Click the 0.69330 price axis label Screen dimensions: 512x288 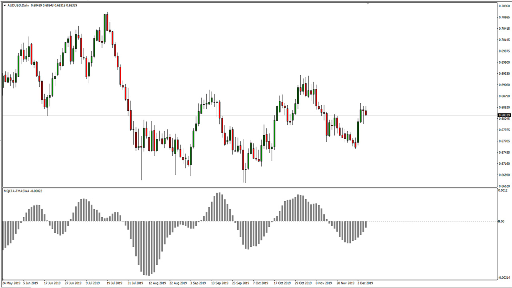pos(504,74)
